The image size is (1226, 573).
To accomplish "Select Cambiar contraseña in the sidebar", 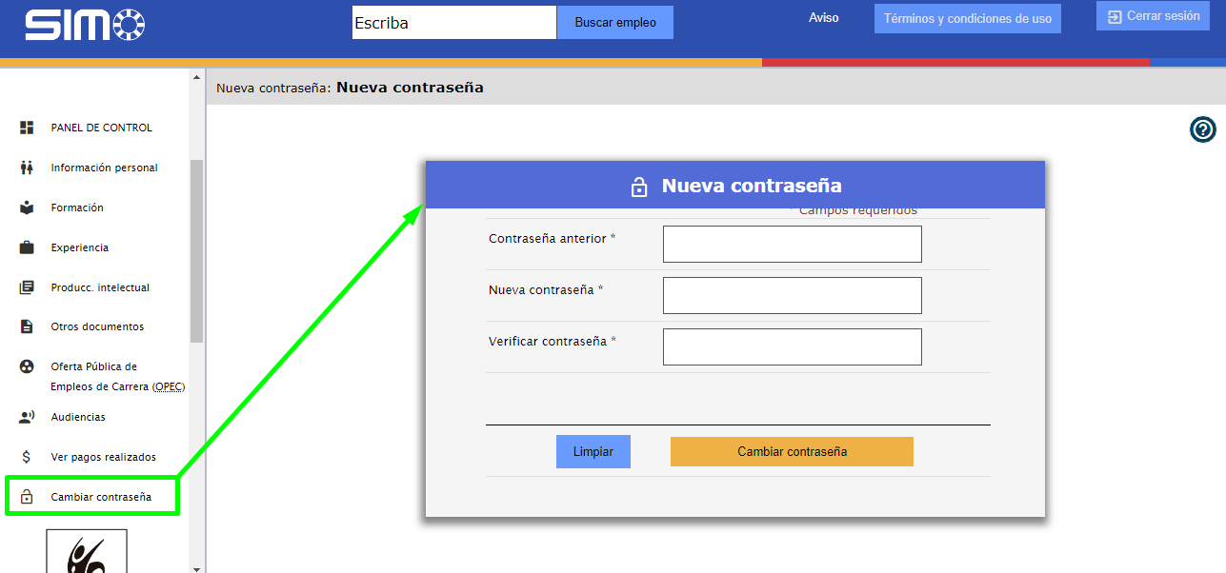I will 101,497.
